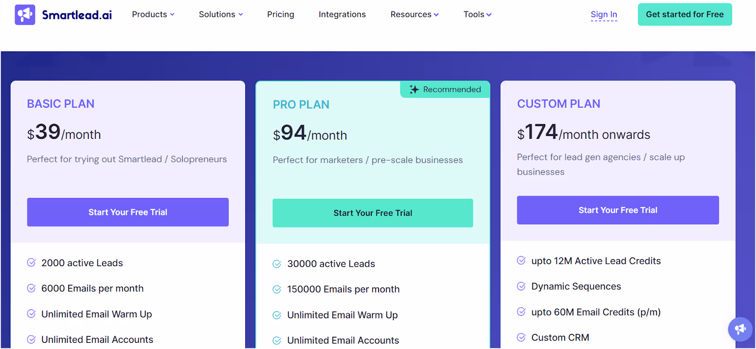The height and width of the screenshot is (349, 756).
Task: Go to the Pricing page
Action: [281, 15]
